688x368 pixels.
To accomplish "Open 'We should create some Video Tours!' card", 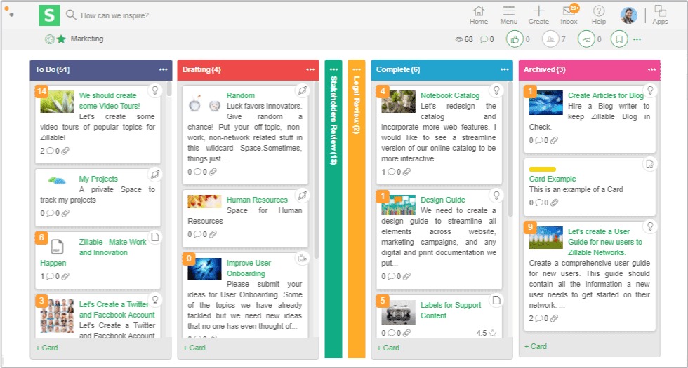I will [110, 101].
